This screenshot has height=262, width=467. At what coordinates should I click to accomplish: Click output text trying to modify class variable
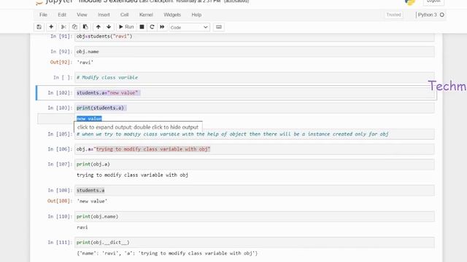pyautogui.click(x=132, y=175)
